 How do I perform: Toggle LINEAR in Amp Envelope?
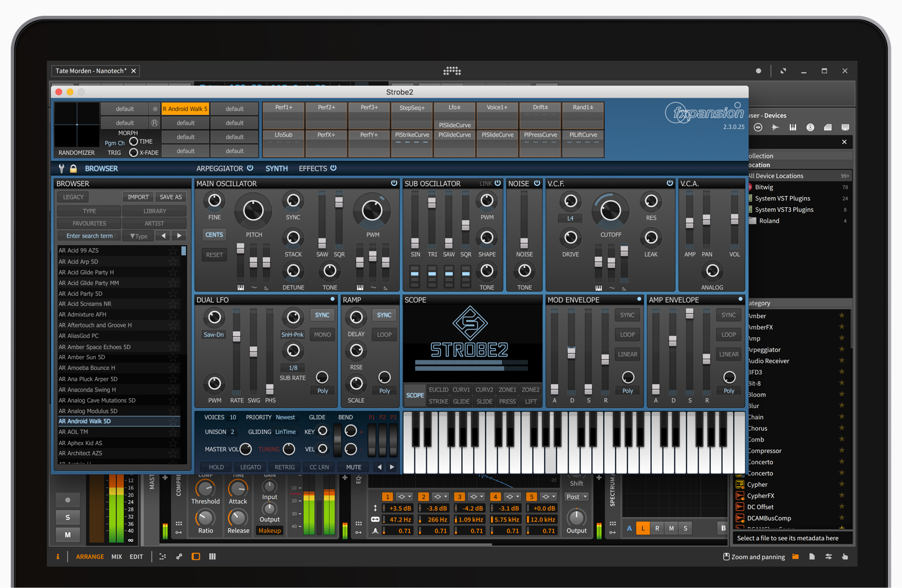point(729,354)
